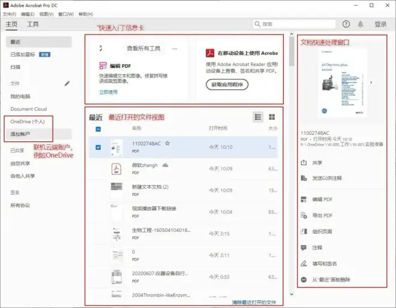Click the remove from 最近 minus icon

pyautogui.click(x=304, y=279)
